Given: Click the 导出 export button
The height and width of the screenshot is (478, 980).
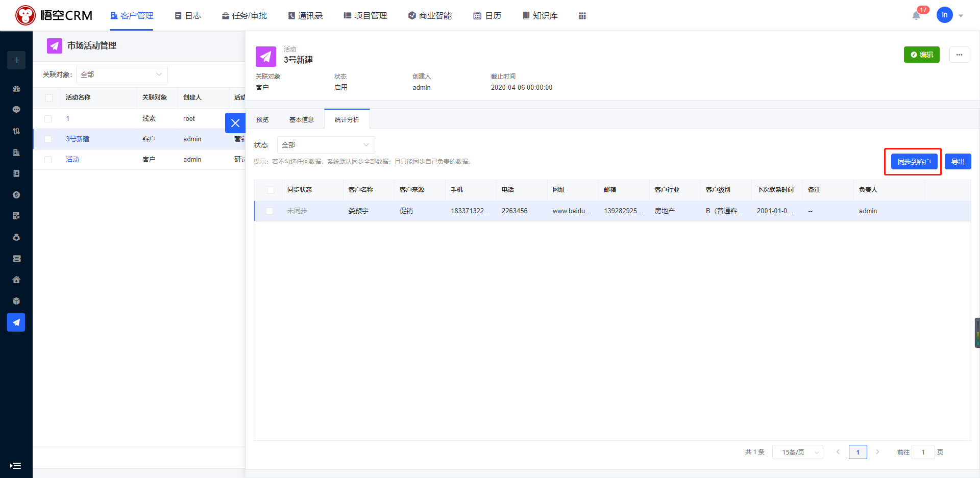Looking at the screenshot, I should pyautogui.click(x=958, y=162).
